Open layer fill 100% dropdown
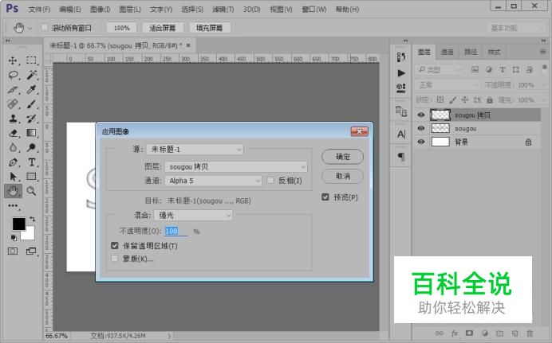The image size is (552, 343). 542,100
